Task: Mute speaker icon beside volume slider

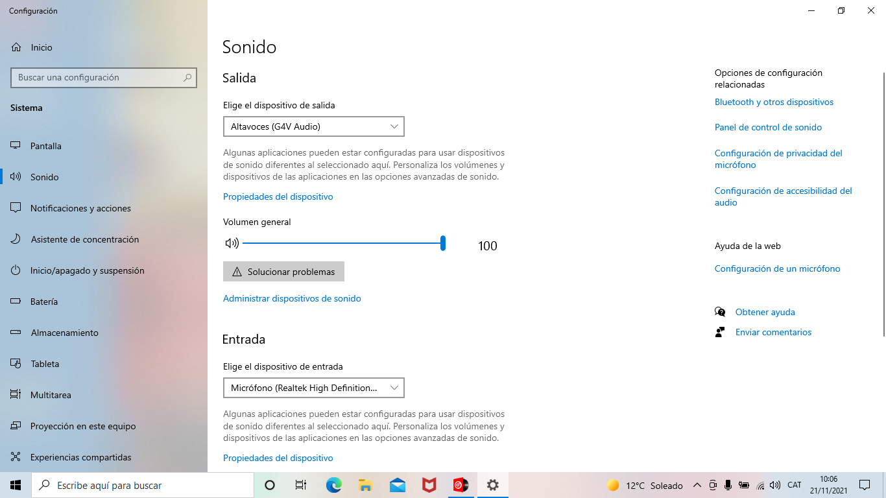Action: coord(232,243)
